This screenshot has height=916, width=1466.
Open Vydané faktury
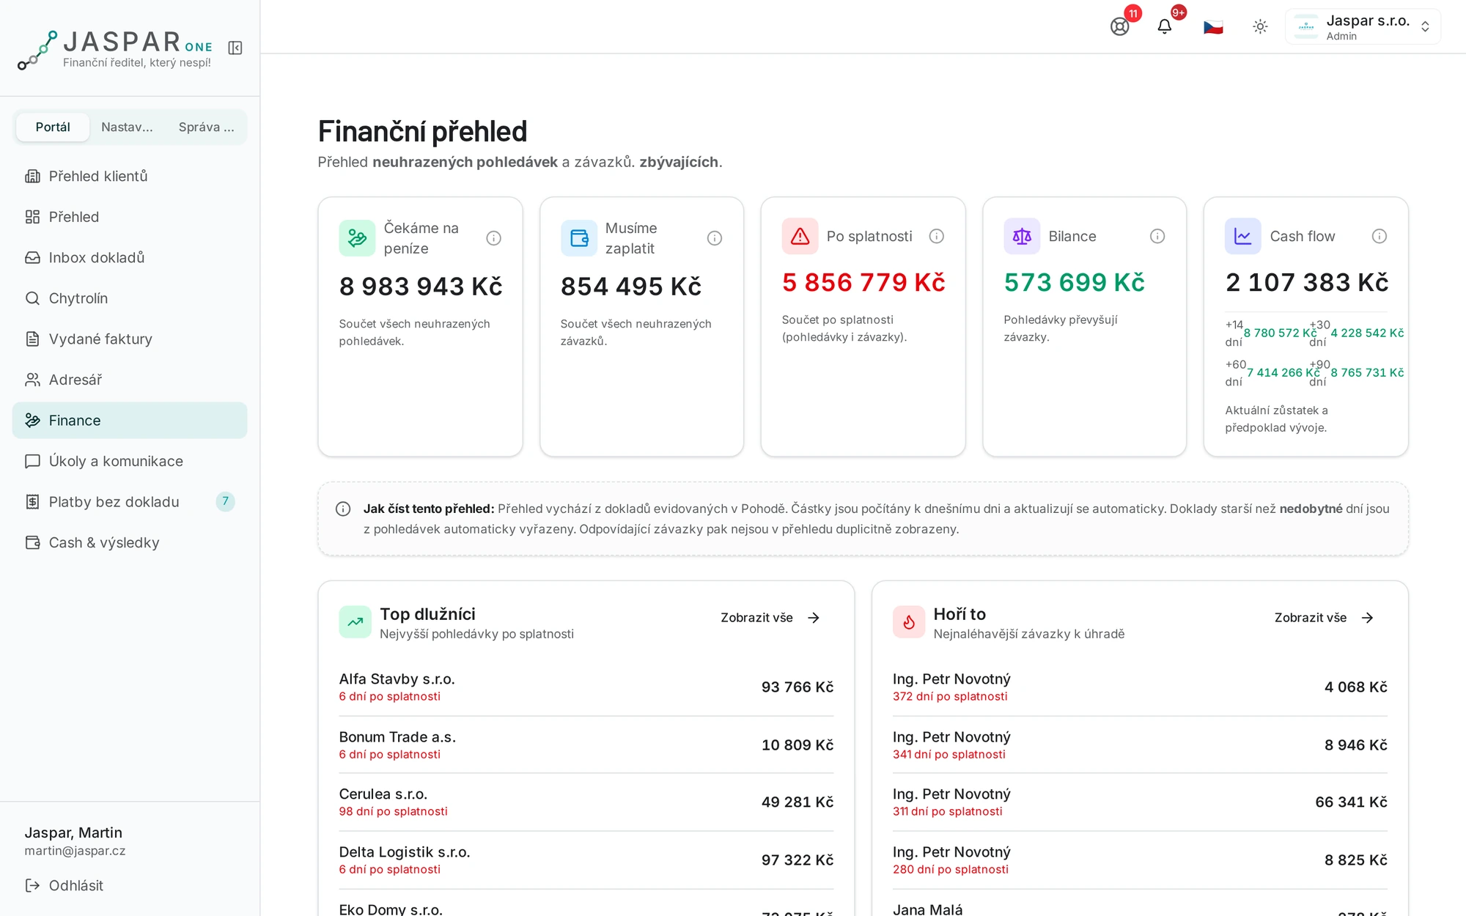coord(130,339)
